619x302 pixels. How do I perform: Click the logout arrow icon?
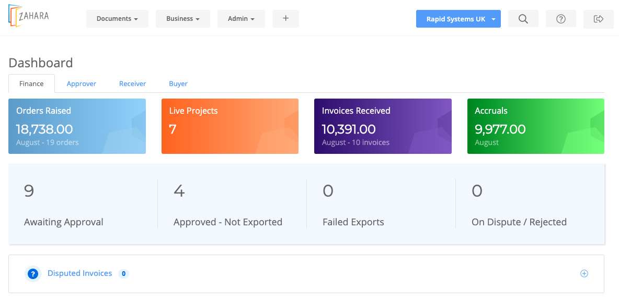pyautogui.click(x=599, y=19)
